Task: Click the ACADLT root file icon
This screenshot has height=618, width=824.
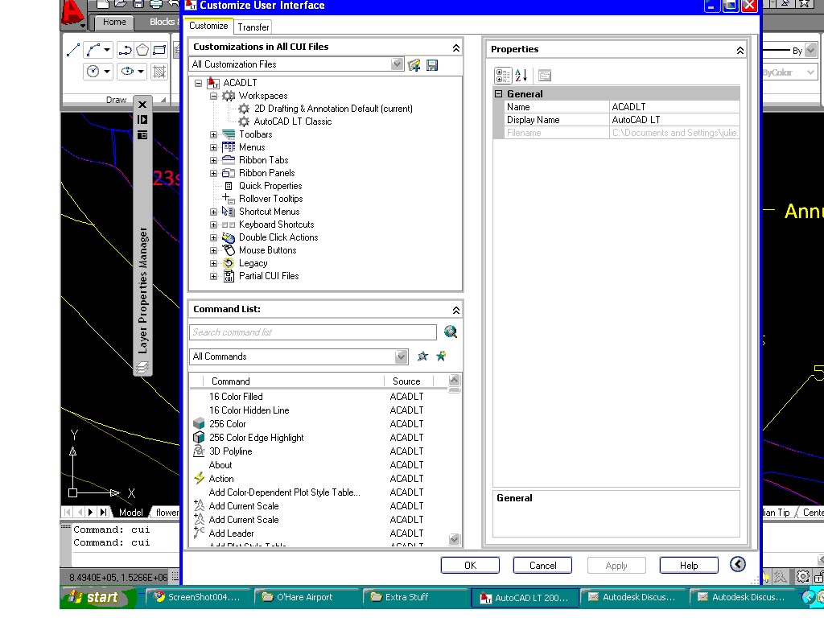Action: [x=213, y=83]
